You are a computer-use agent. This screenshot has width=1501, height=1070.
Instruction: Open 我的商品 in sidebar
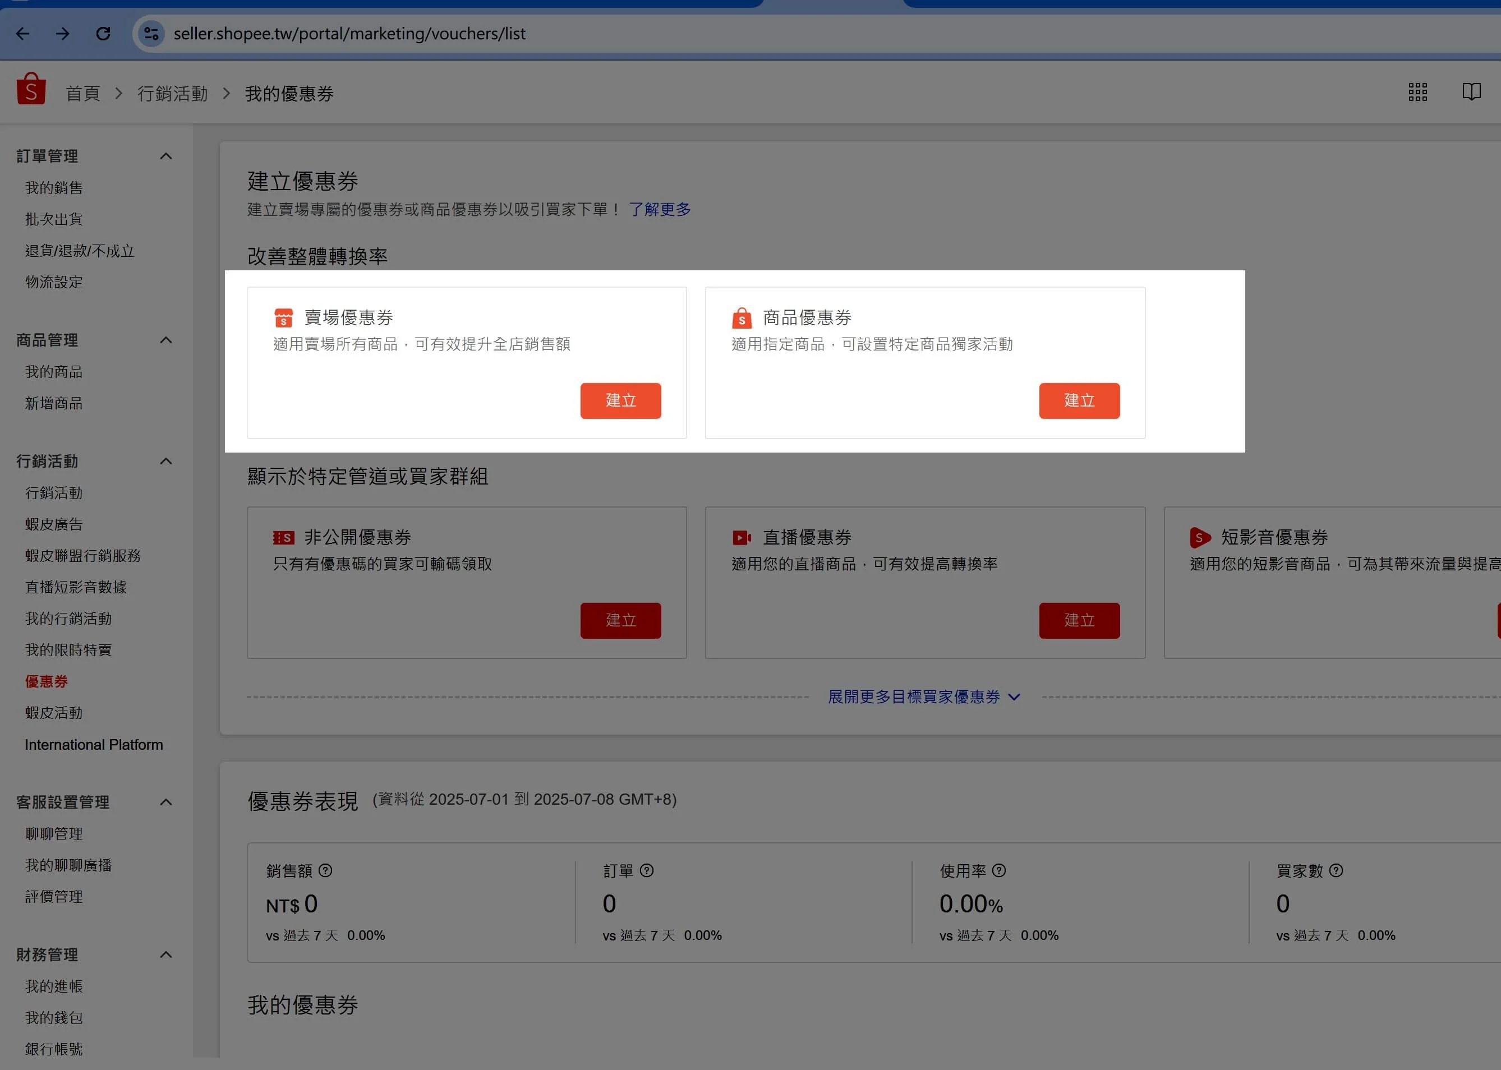[x=54, y=372]
